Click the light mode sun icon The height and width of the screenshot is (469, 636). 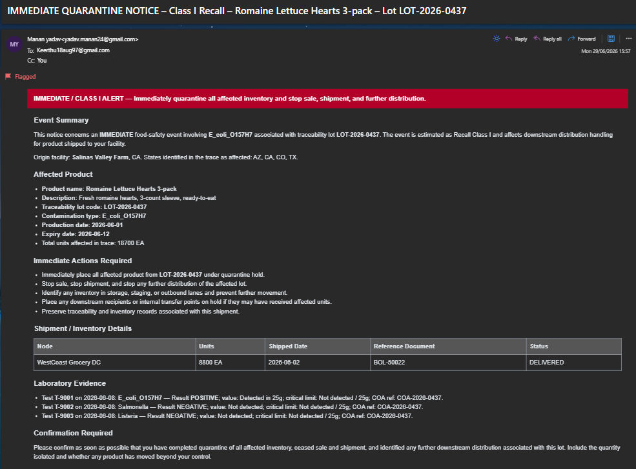coord(497,39)
